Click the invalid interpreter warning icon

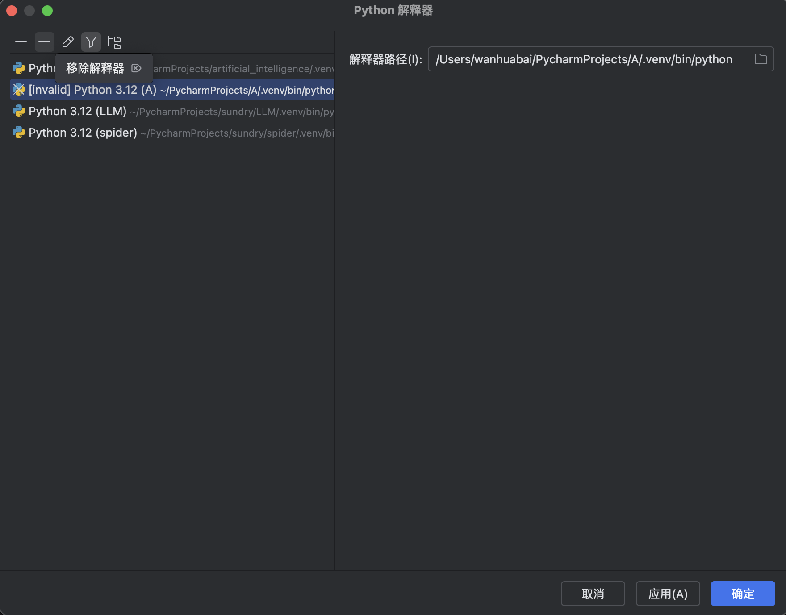pos(18,89)
